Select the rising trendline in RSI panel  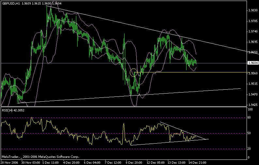[169, 142]
